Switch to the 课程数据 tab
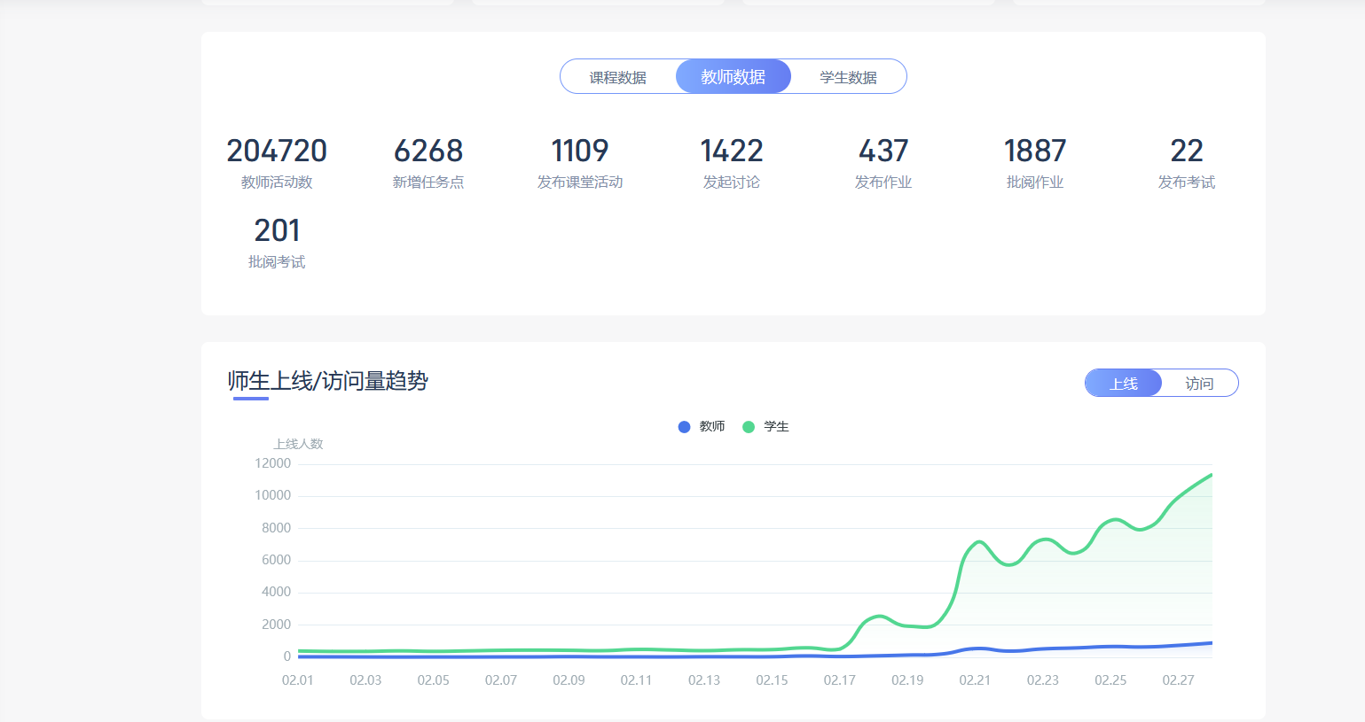This screenshot has height=722, width=1365. point(617,77)
